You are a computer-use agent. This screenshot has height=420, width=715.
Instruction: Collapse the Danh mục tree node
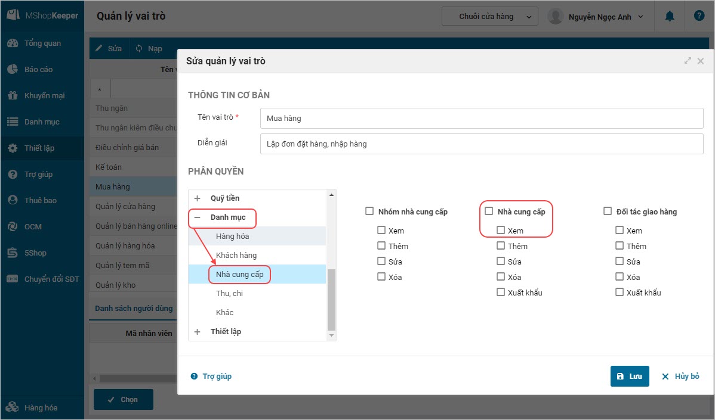click(x=197, y=217)
